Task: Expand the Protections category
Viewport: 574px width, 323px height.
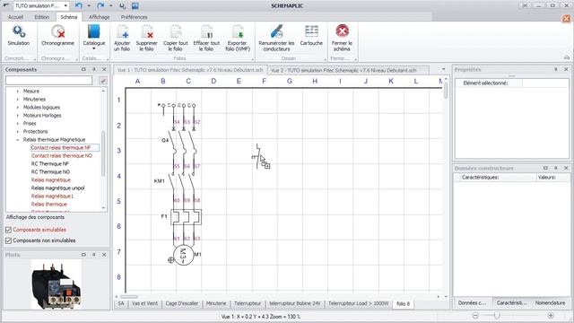Action: [x=18, y=132]
